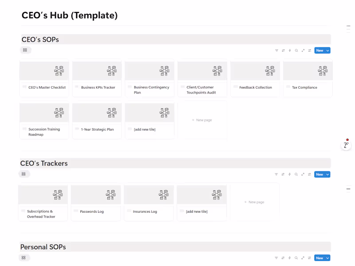Screen dimensions: 355x266
Task: Click the New button in the CEO's SOPs section
Action: click(319, 50)
